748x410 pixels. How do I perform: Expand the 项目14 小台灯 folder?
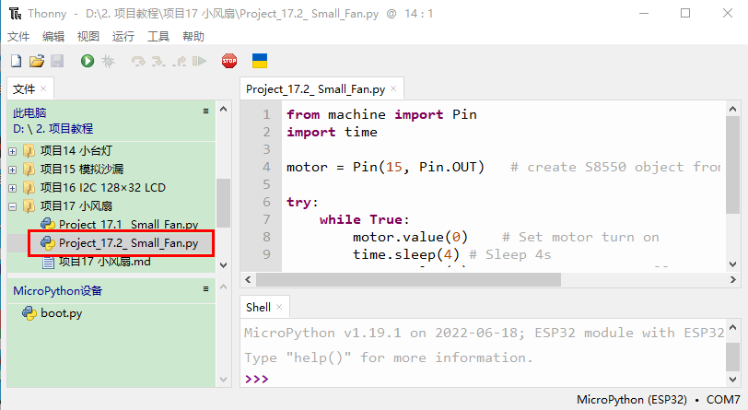point(13,151)
